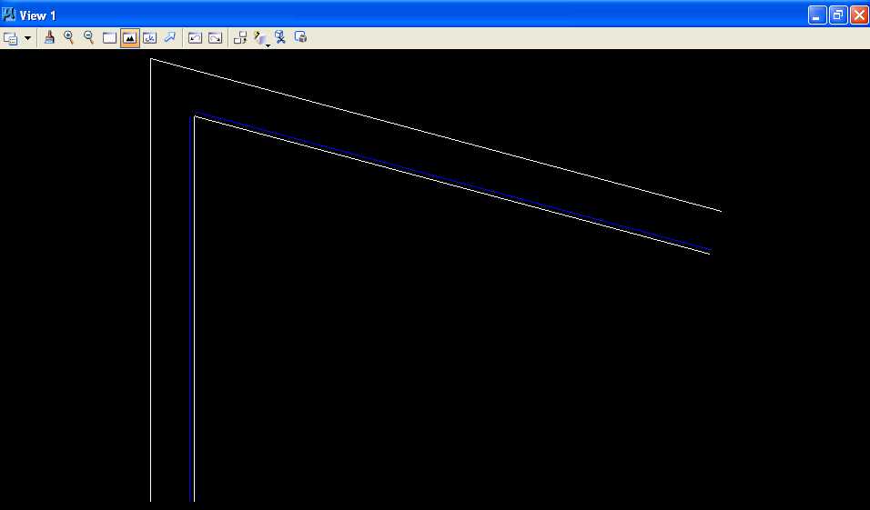Go forward with View Next
870x510 pixels.
point(215,38)
